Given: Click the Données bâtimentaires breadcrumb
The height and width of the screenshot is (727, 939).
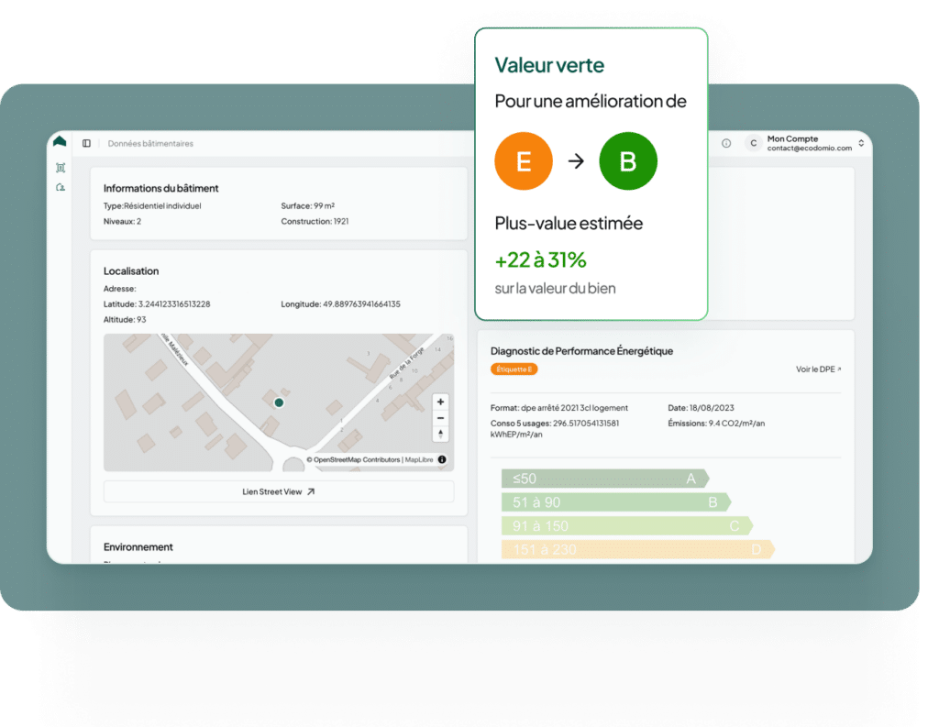Looking at the screenshot, I should coord(150,144).
